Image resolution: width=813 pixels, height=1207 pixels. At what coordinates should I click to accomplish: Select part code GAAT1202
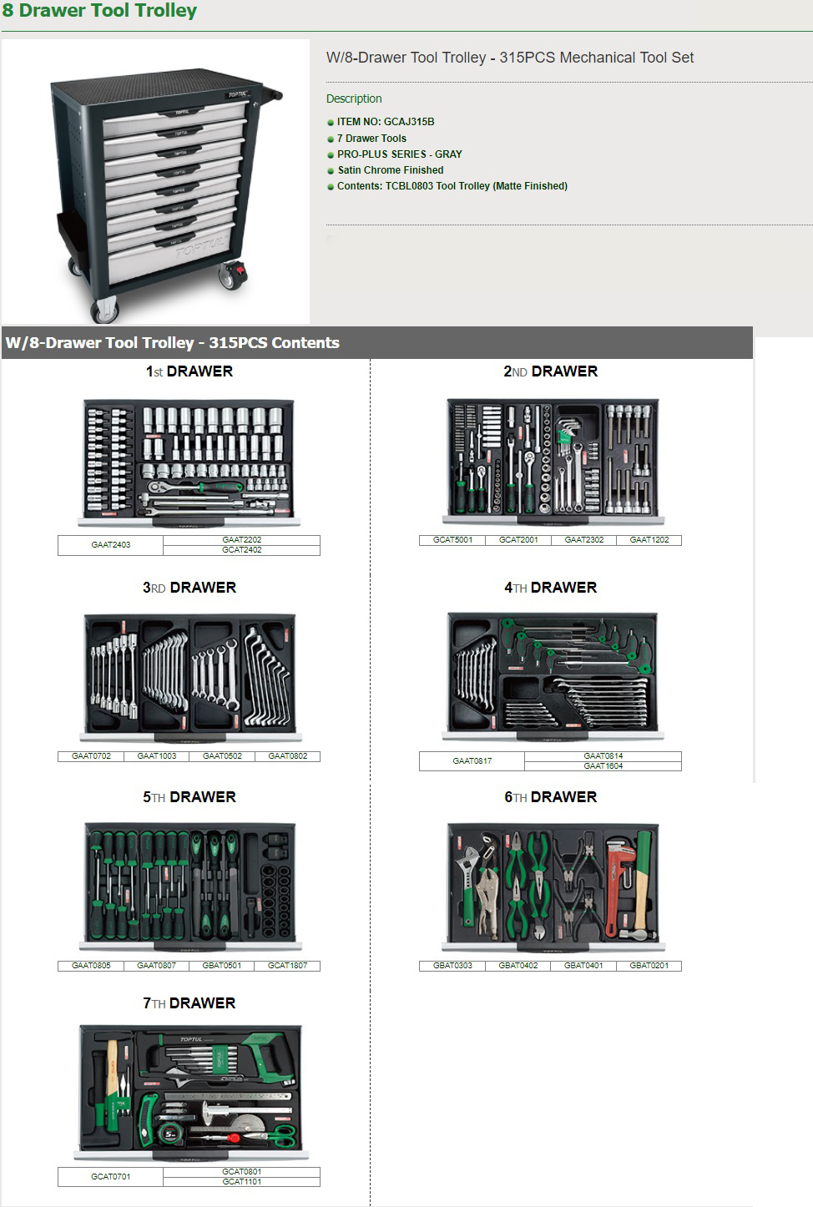pyautogui.click(x=649, y=540)
